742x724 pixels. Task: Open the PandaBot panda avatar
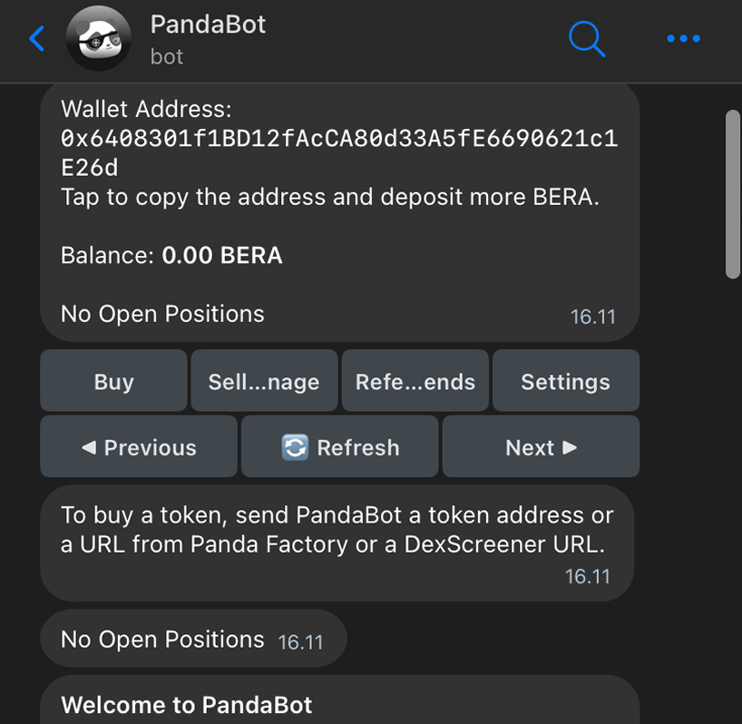[x=98, y=40]
